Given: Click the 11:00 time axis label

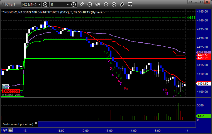Looking at the screenshot, I should [61, 131].
